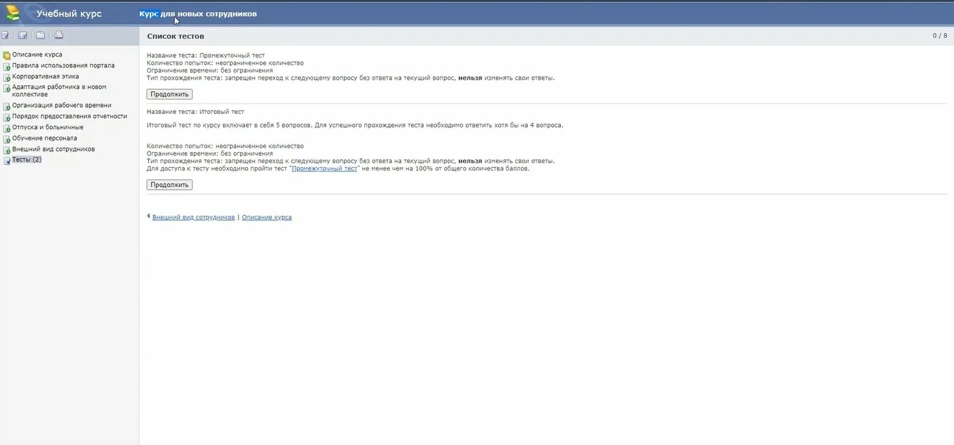Click the printer icon in the sidebar toolbar
This screenshot has width=954, height=445.
click(58, 36)
